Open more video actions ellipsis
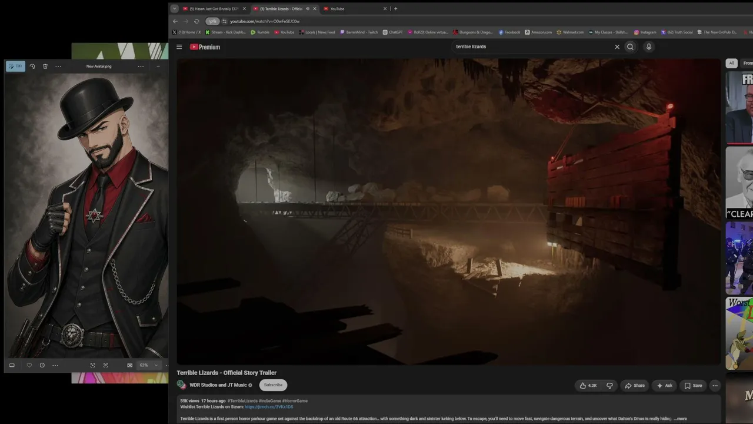This screenshot has height=424, width=753. tap(715, 386)
